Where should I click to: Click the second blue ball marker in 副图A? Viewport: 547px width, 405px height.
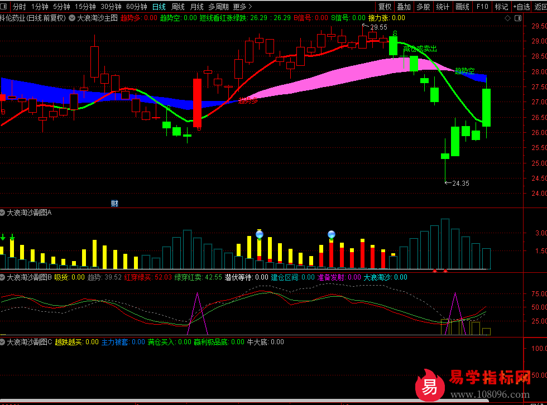[332, 234]
